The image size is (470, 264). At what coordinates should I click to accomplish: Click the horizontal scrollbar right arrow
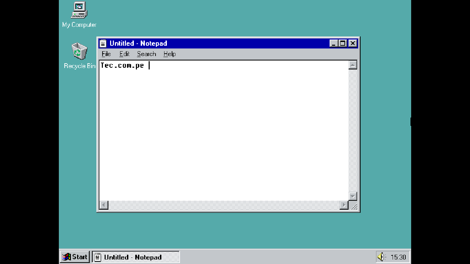[x=344, y=205]
